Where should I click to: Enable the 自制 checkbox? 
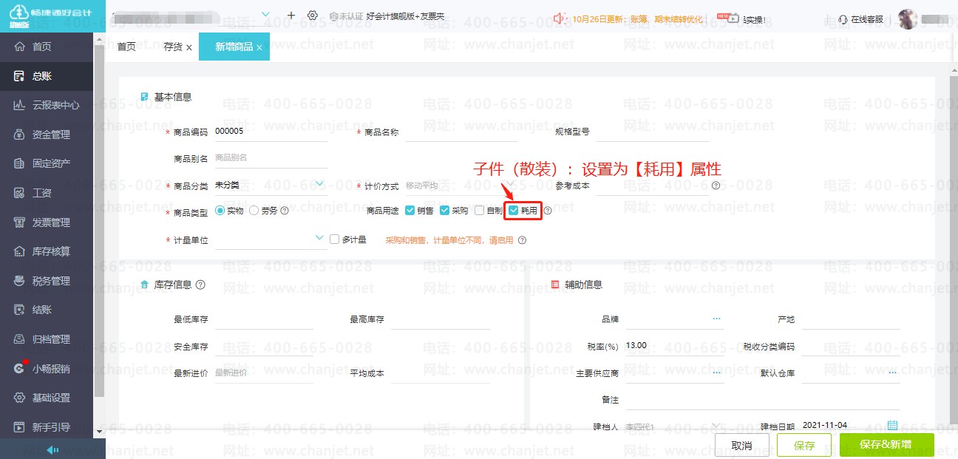(x=480, y=211)
